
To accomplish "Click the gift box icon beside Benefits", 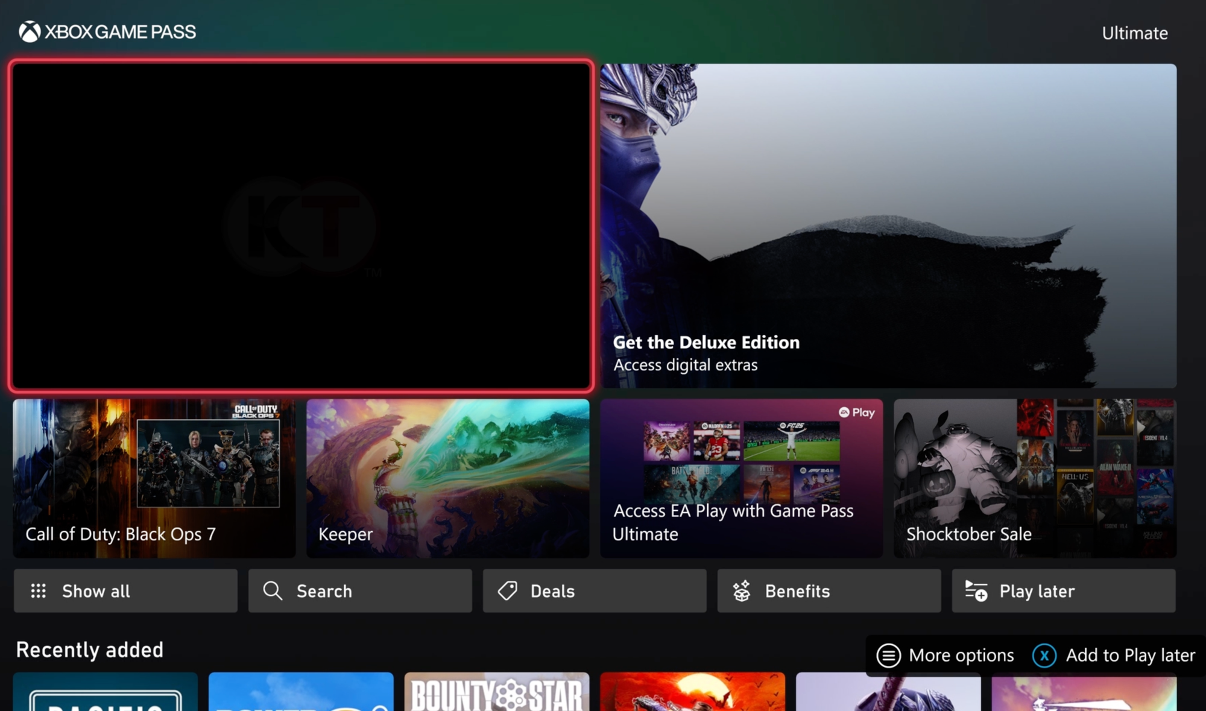I will [741, 591].
